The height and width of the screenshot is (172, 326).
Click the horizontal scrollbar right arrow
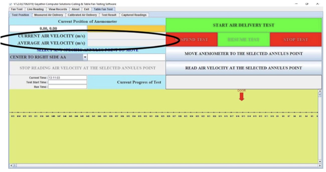point(319,165)
